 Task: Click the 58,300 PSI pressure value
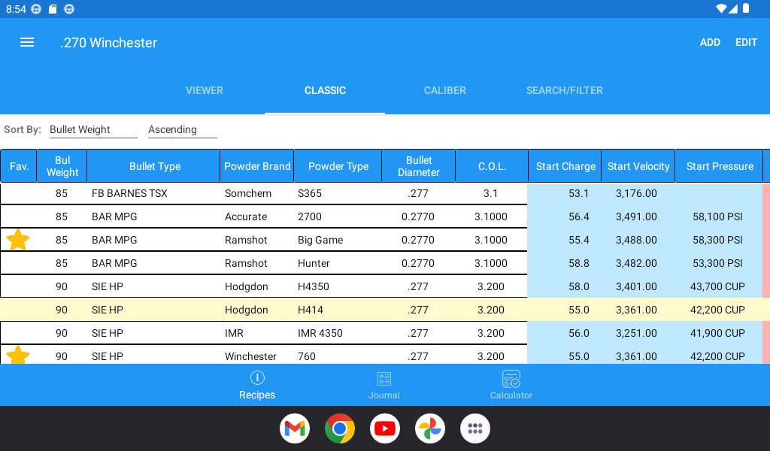717,240
